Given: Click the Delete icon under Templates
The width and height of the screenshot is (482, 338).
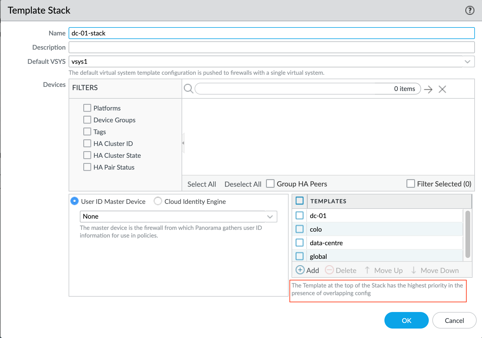Looking at the screenshot, I should click(x=329, y=270).
